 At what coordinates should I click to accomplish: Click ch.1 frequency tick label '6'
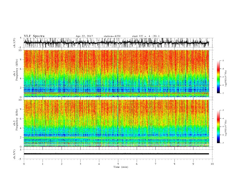point(21,69)
